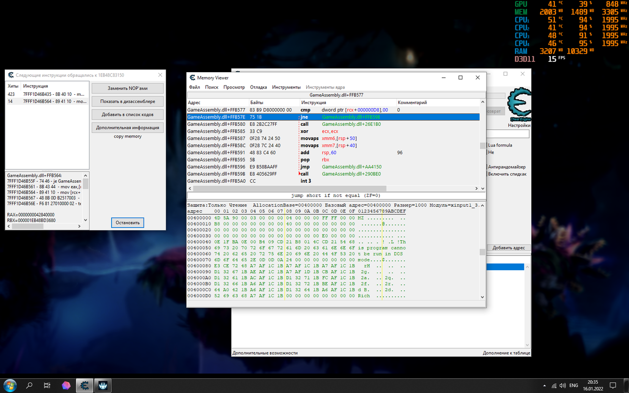
Task: Click the disassembler vertical scrollbar thumb
Action: point(483,145)
